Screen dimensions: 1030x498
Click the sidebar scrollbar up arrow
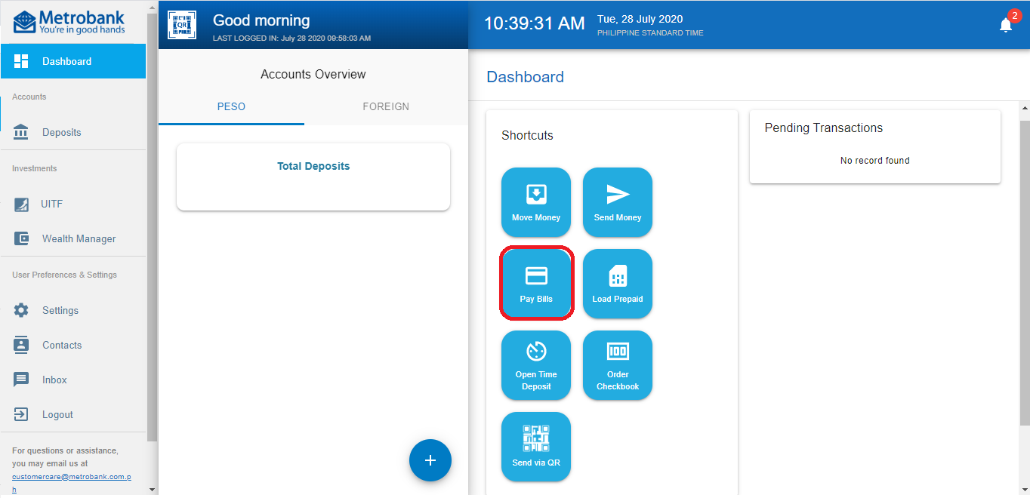point(152,7)
